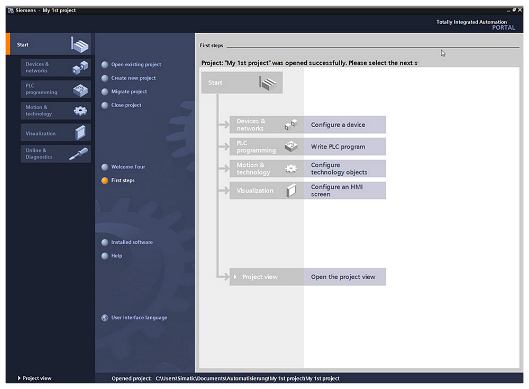The height and width of the screenshot is (389, 529).
Task: Select the Create new project bullet
Action: 105,78
